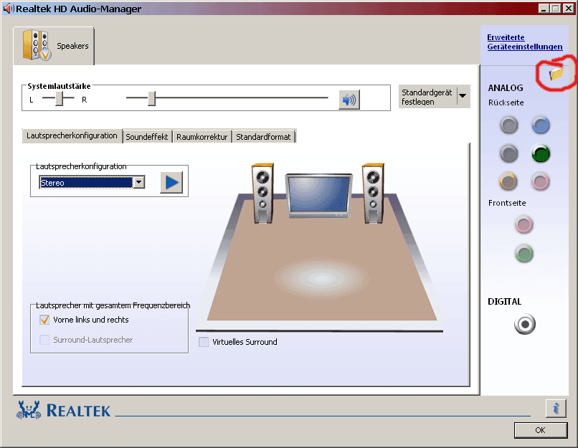Switch to the Lautsprecherkonfiguration tab
The image size is (578, 448).
(x=72, y=135)
